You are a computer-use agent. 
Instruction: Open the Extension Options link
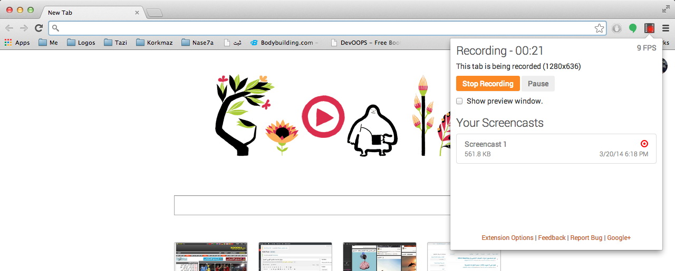[x=507, y=238]
